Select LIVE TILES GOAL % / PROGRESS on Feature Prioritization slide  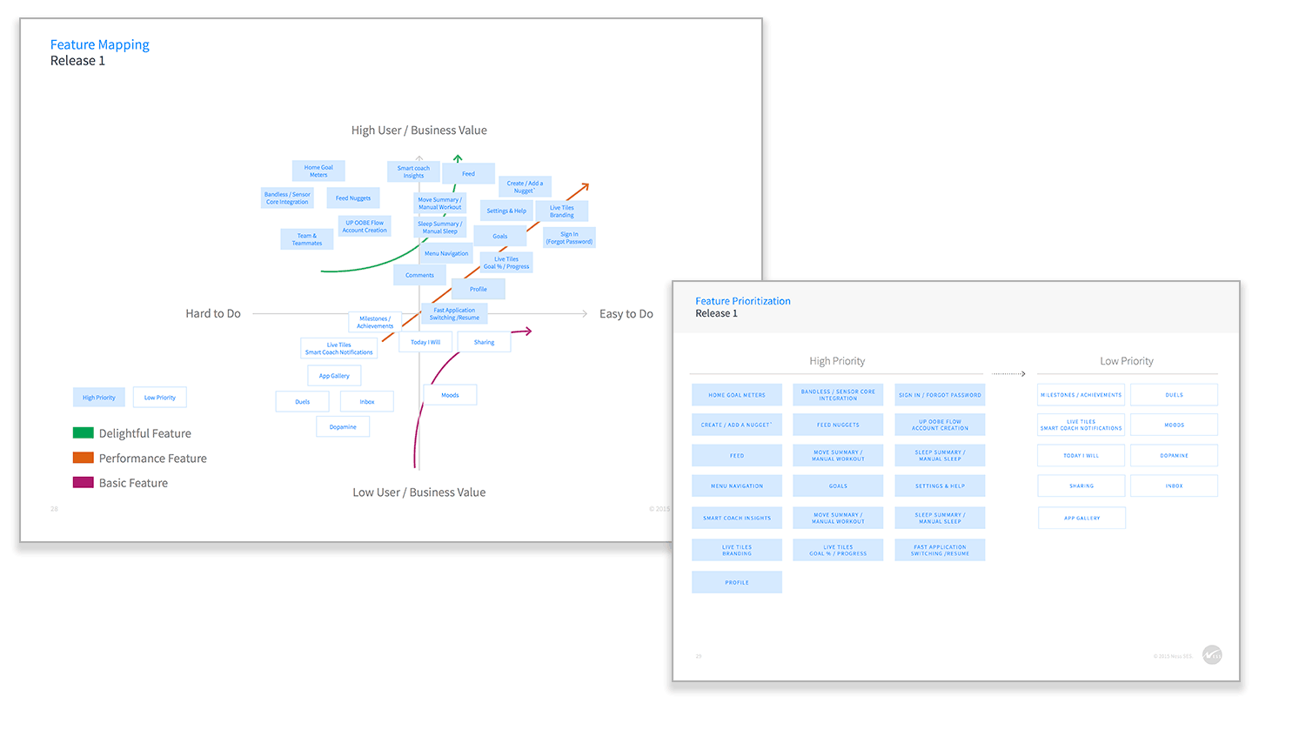pyautogui.click(x=838, y=550)
